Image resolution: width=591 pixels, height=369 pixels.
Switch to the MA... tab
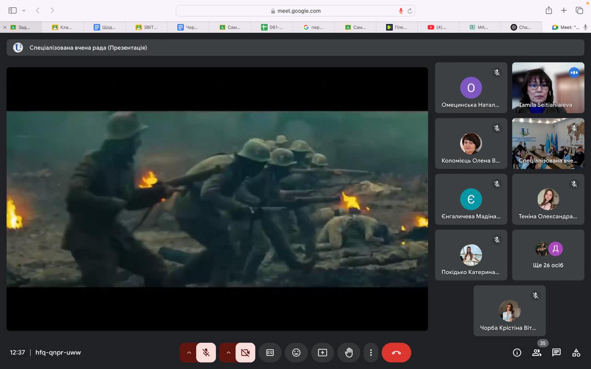pos(480,27)
